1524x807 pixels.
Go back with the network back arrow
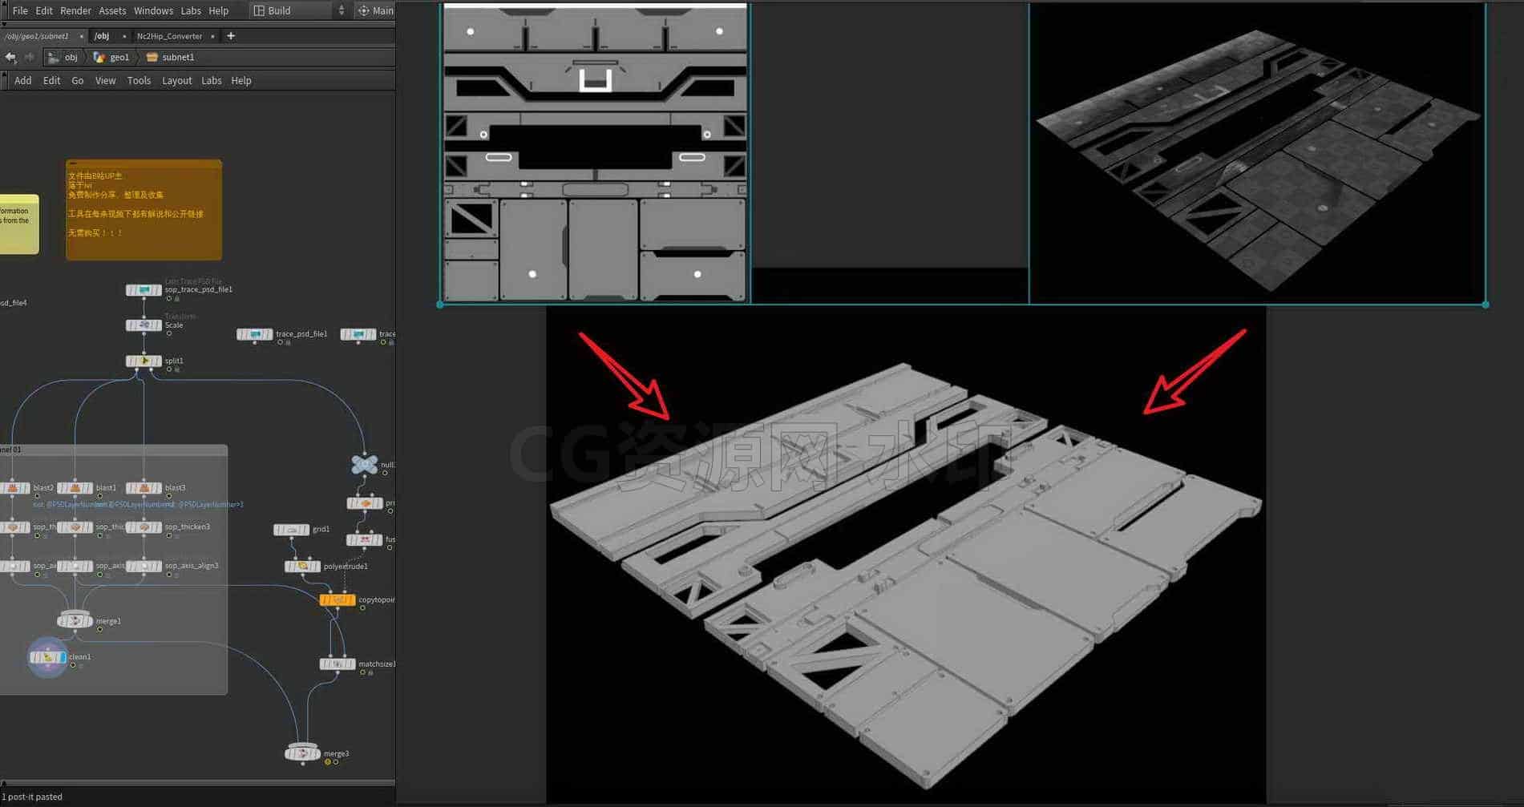(10, 57)
